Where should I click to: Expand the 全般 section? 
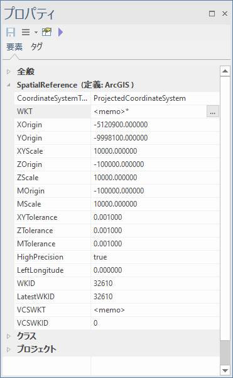pos(9,72)
